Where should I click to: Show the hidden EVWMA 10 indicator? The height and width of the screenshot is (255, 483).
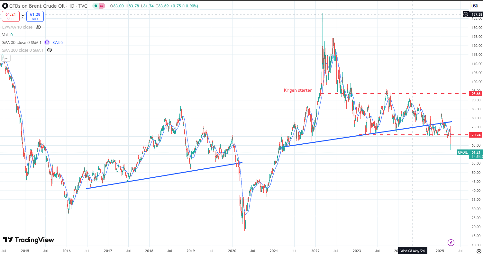tap(38, 27)
